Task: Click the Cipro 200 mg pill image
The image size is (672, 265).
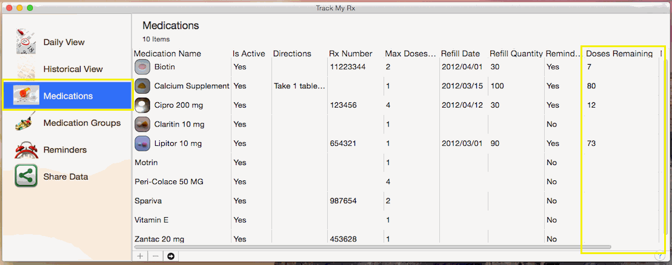Action: point(142,105)
